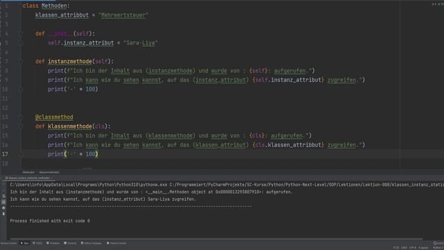
Task: Open the Run tool window button
Action: click(x=25, y=243)
